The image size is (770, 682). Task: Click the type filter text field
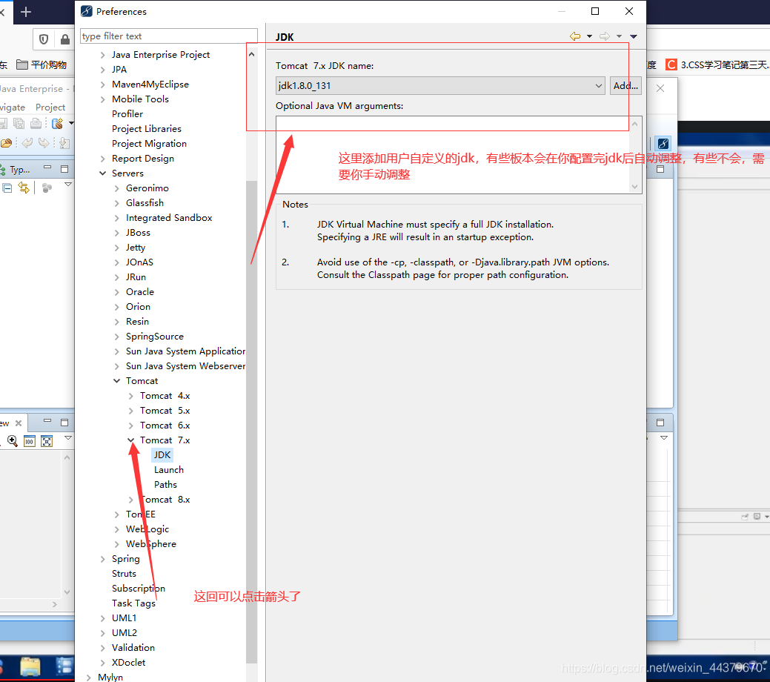[x=168, y=36]
